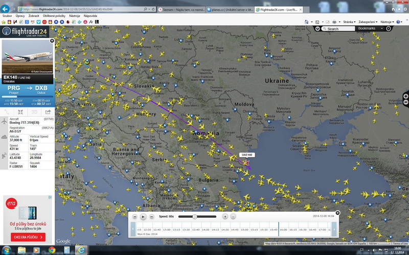Click the share flight icon
Screen dimensions: 409x255
(x=48, y=112)
